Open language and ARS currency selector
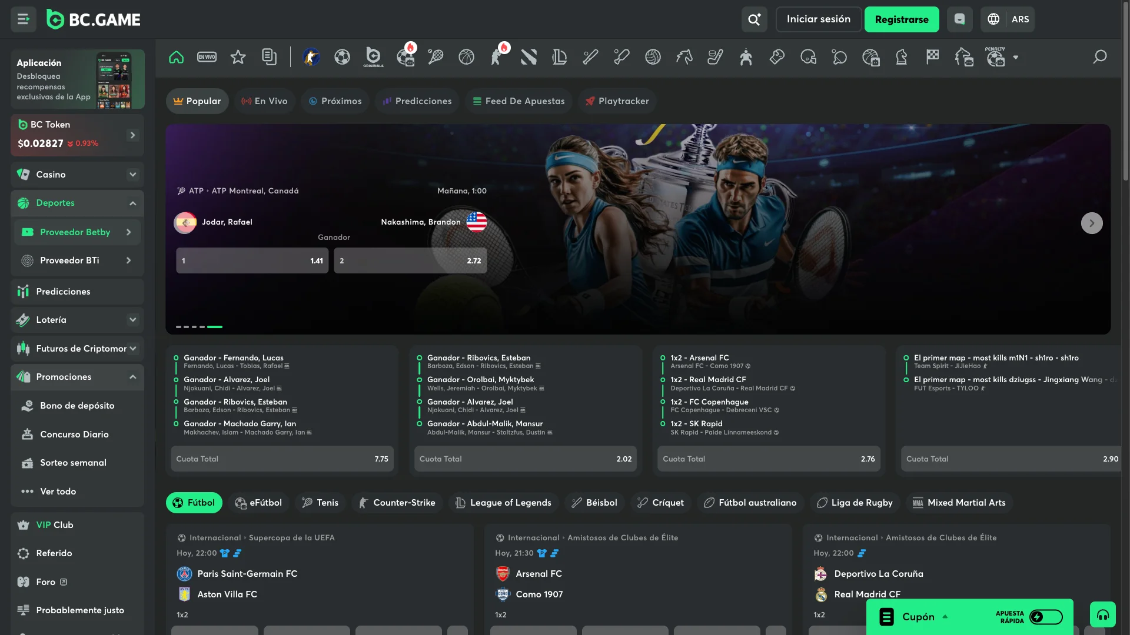The height and width of the screenshot is (635, 1130). [x=1008, y=19]
